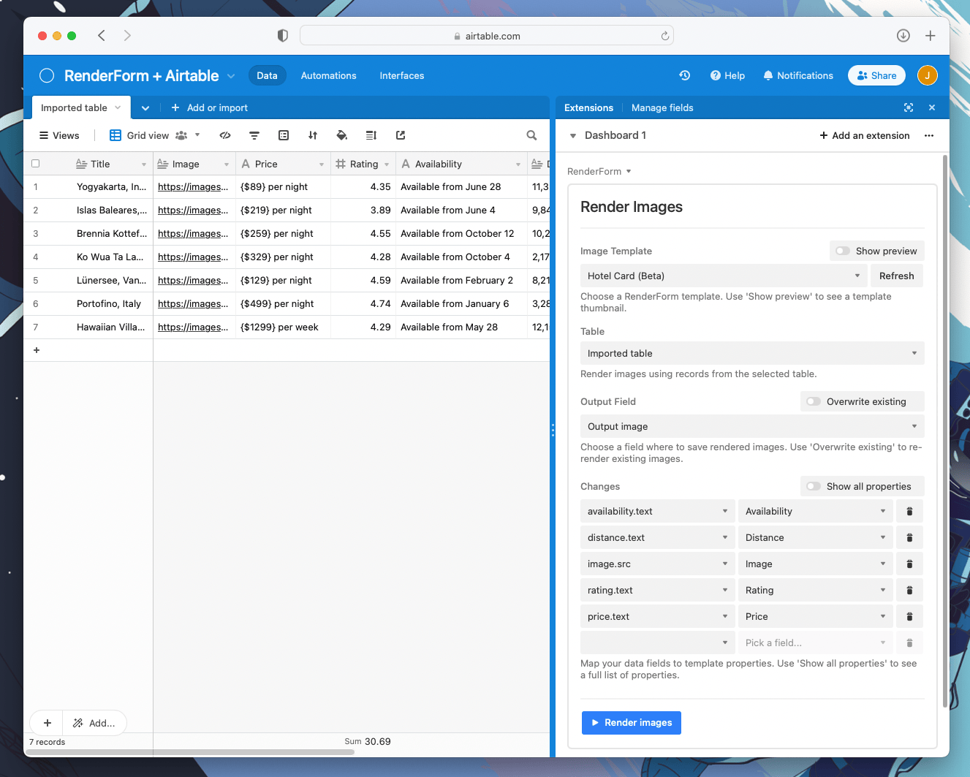Open the Share view icon in the toolbar

400,135
